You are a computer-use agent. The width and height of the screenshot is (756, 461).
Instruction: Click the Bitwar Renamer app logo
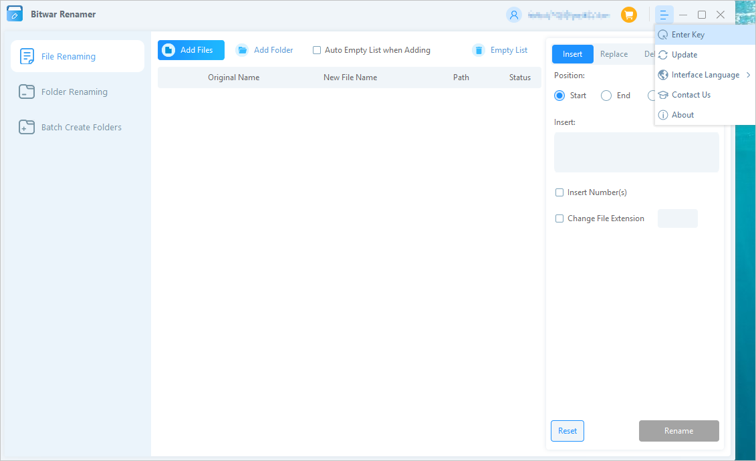coord(15,14)
